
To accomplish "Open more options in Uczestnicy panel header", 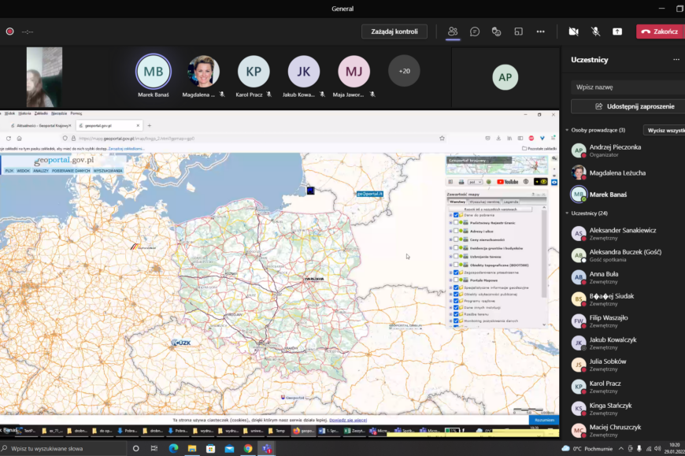I will (x=676, y=59).
